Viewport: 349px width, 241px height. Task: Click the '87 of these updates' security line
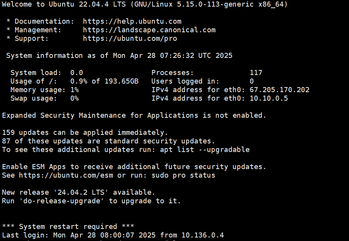(x=108, y=141)
